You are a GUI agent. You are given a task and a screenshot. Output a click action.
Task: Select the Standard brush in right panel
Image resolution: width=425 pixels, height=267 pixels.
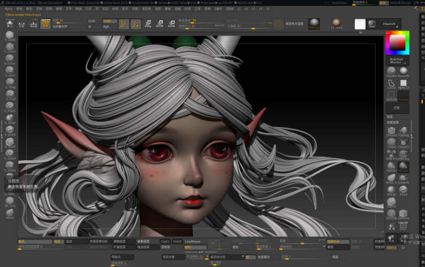click(391, 71)
